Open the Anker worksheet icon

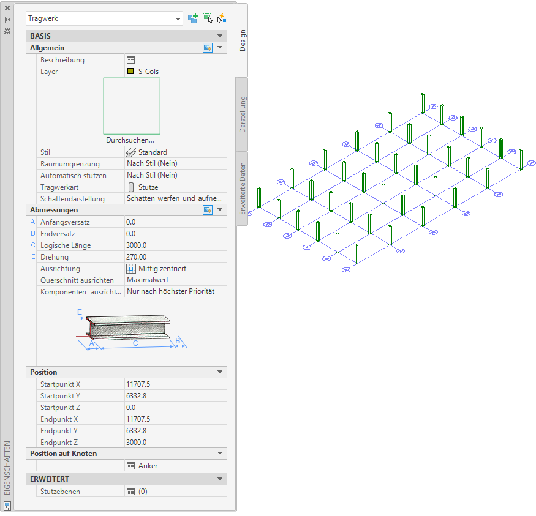tap(130, 466)
